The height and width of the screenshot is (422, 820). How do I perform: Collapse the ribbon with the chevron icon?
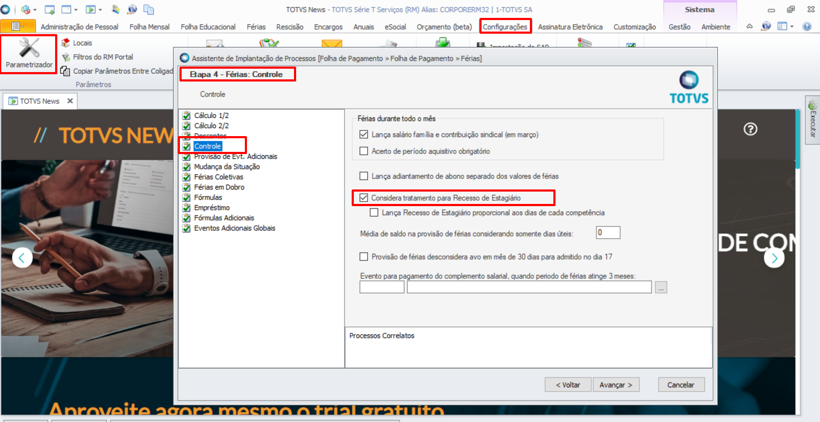(749, 26)
